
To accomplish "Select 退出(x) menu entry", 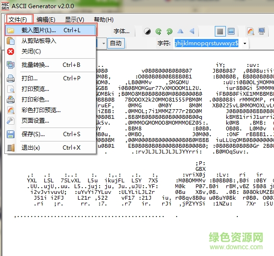I will (51, 148).
